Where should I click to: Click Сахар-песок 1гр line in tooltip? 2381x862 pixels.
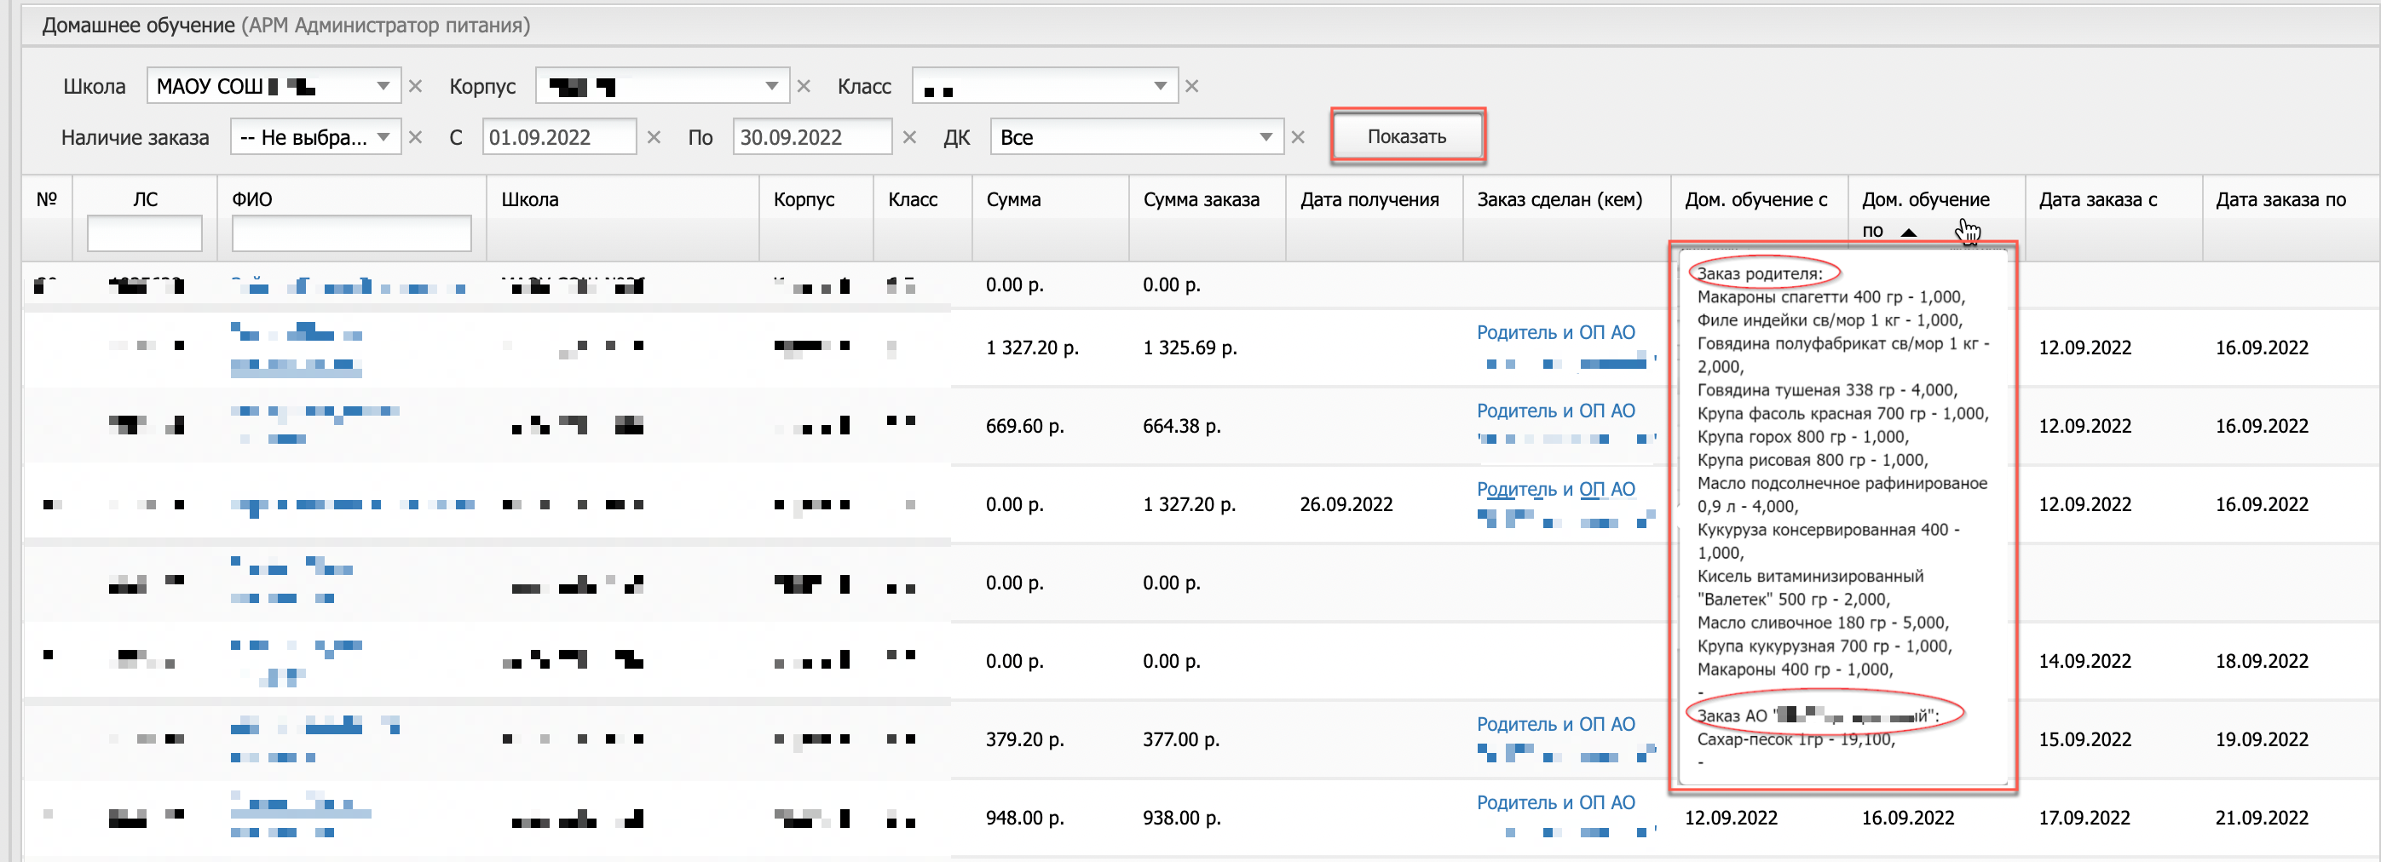(1796, 740)
